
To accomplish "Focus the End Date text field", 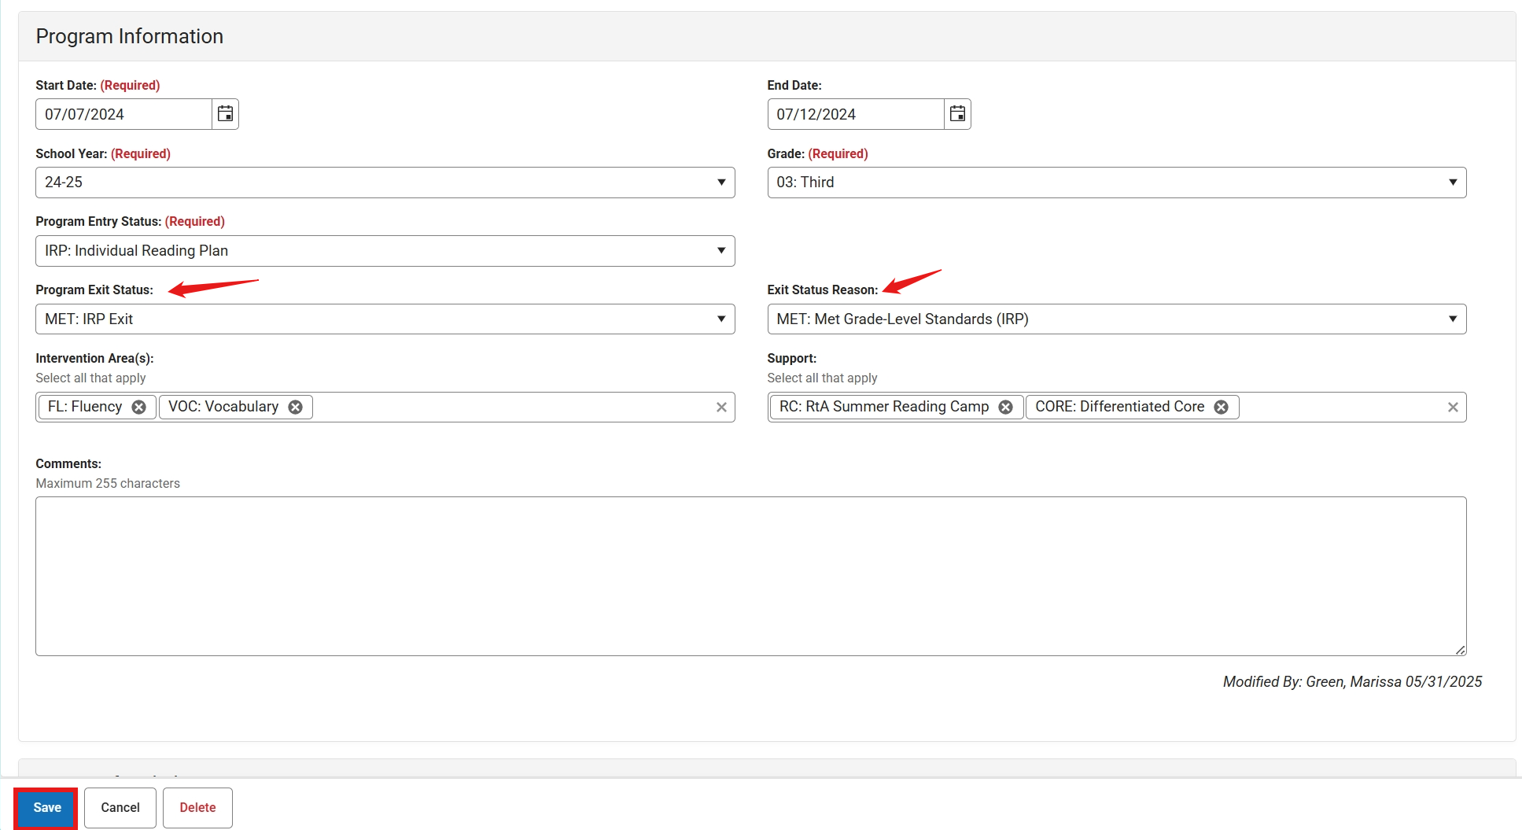I will tap(855, 114).
